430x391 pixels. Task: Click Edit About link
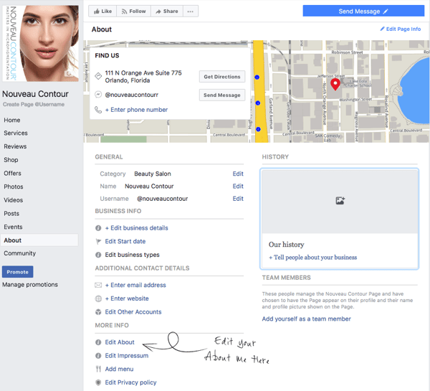click(120, 342)
